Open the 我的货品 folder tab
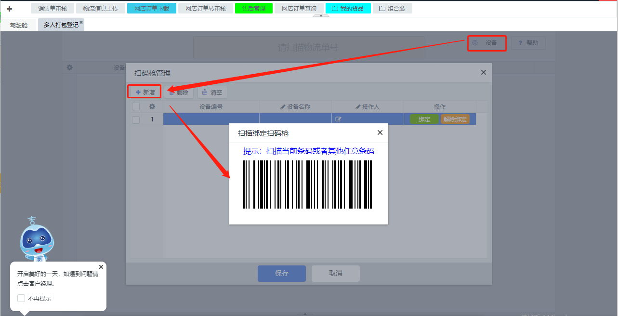 348,8
